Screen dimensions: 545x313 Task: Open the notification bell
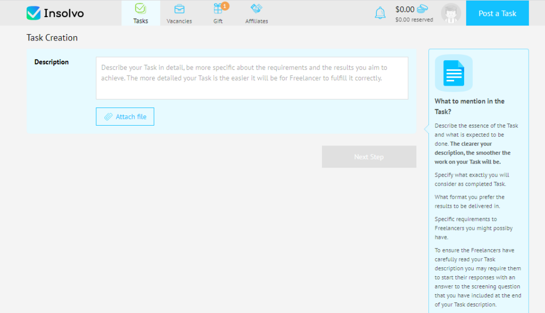coord(379,12)
